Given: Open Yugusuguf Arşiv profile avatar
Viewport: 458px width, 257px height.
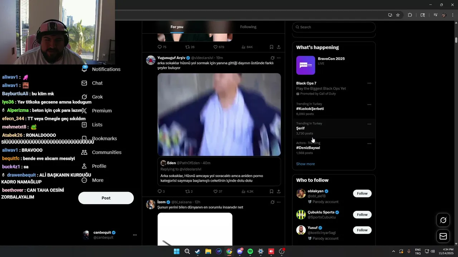Looking at the screenshot, I should (151, 60).
